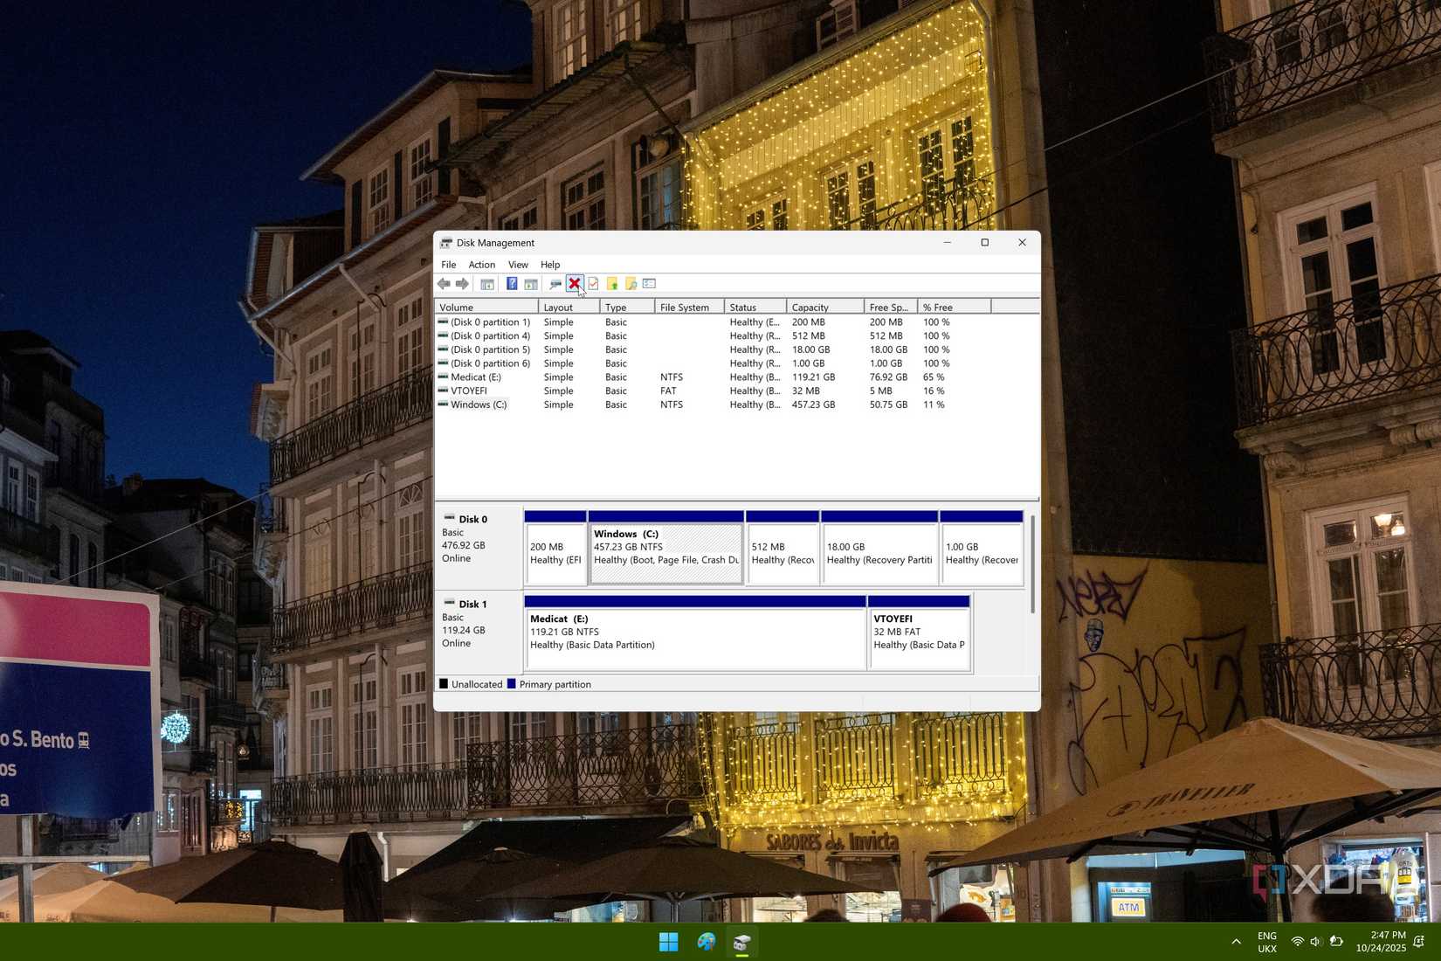
Task: Click the Disk Management title bar icon
Action: click(x=446, y=243)
